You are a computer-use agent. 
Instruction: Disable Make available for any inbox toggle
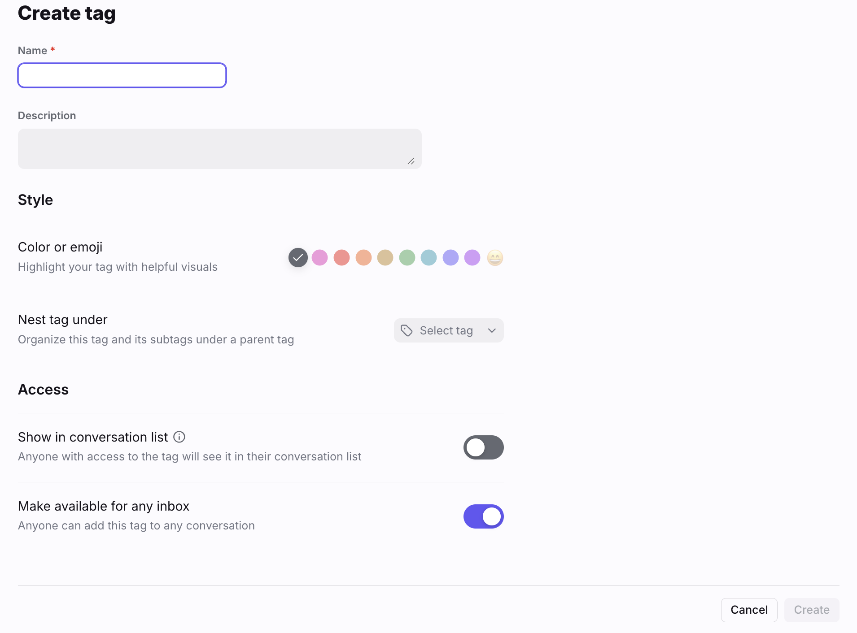(483, 516)
